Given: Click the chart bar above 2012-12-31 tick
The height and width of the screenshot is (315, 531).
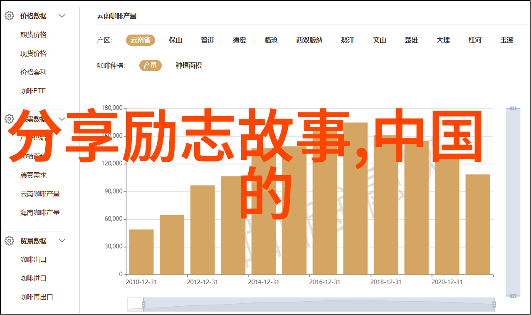Looking at the screenshot, I should point(203,230).
